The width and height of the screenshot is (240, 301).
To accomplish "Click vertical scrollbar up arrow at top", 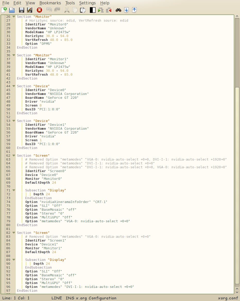I will pyautogui.click(x=237, y=16).
